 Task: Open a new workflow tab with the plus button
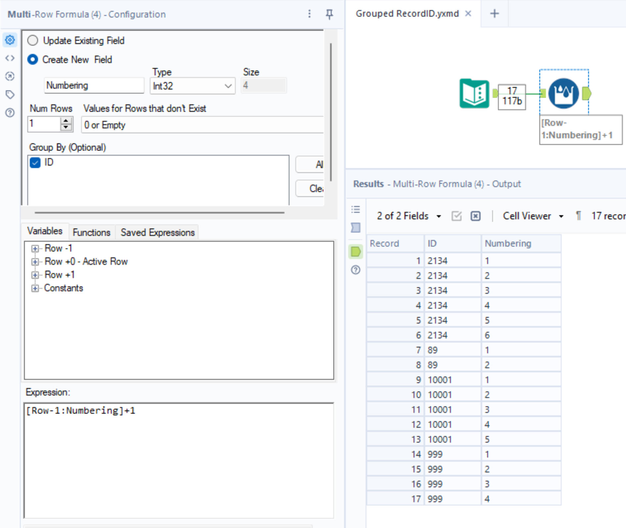(x=494, y=14)
